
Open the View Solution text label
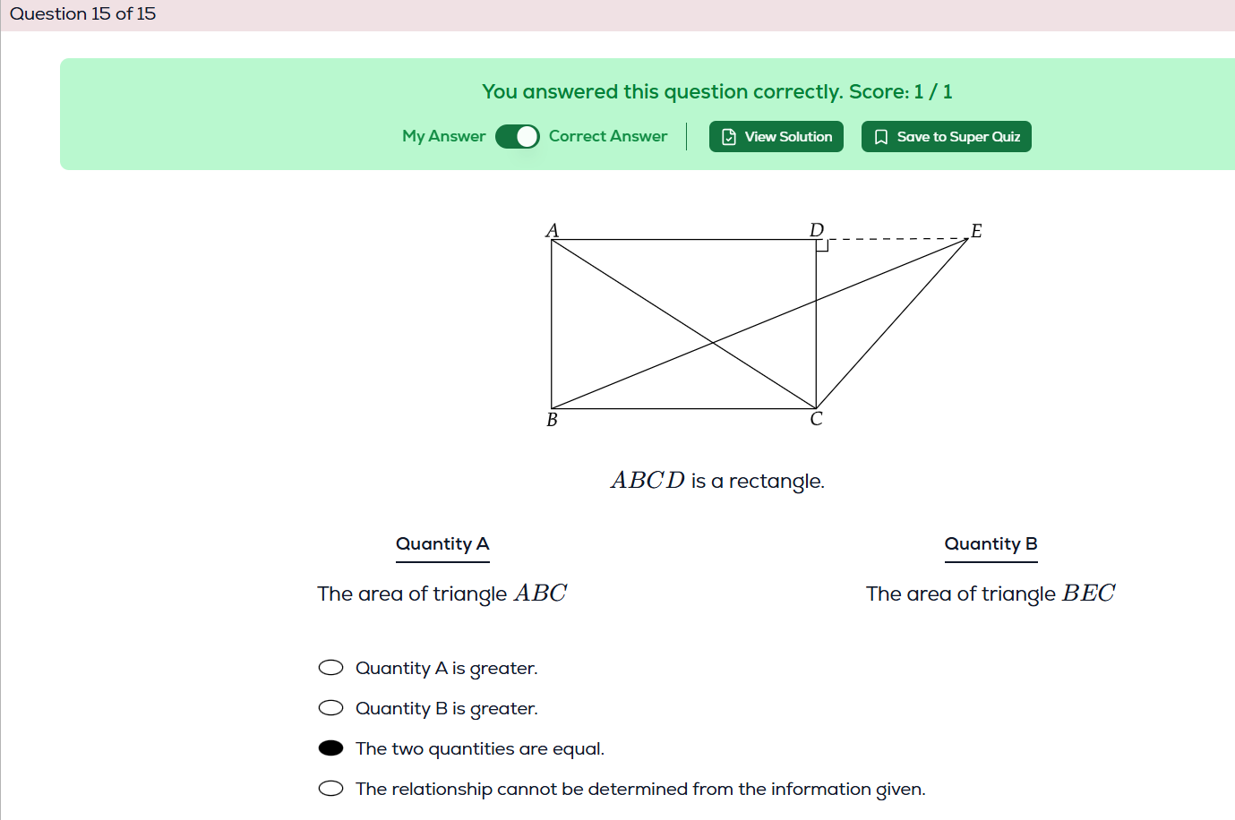(788, 137)
